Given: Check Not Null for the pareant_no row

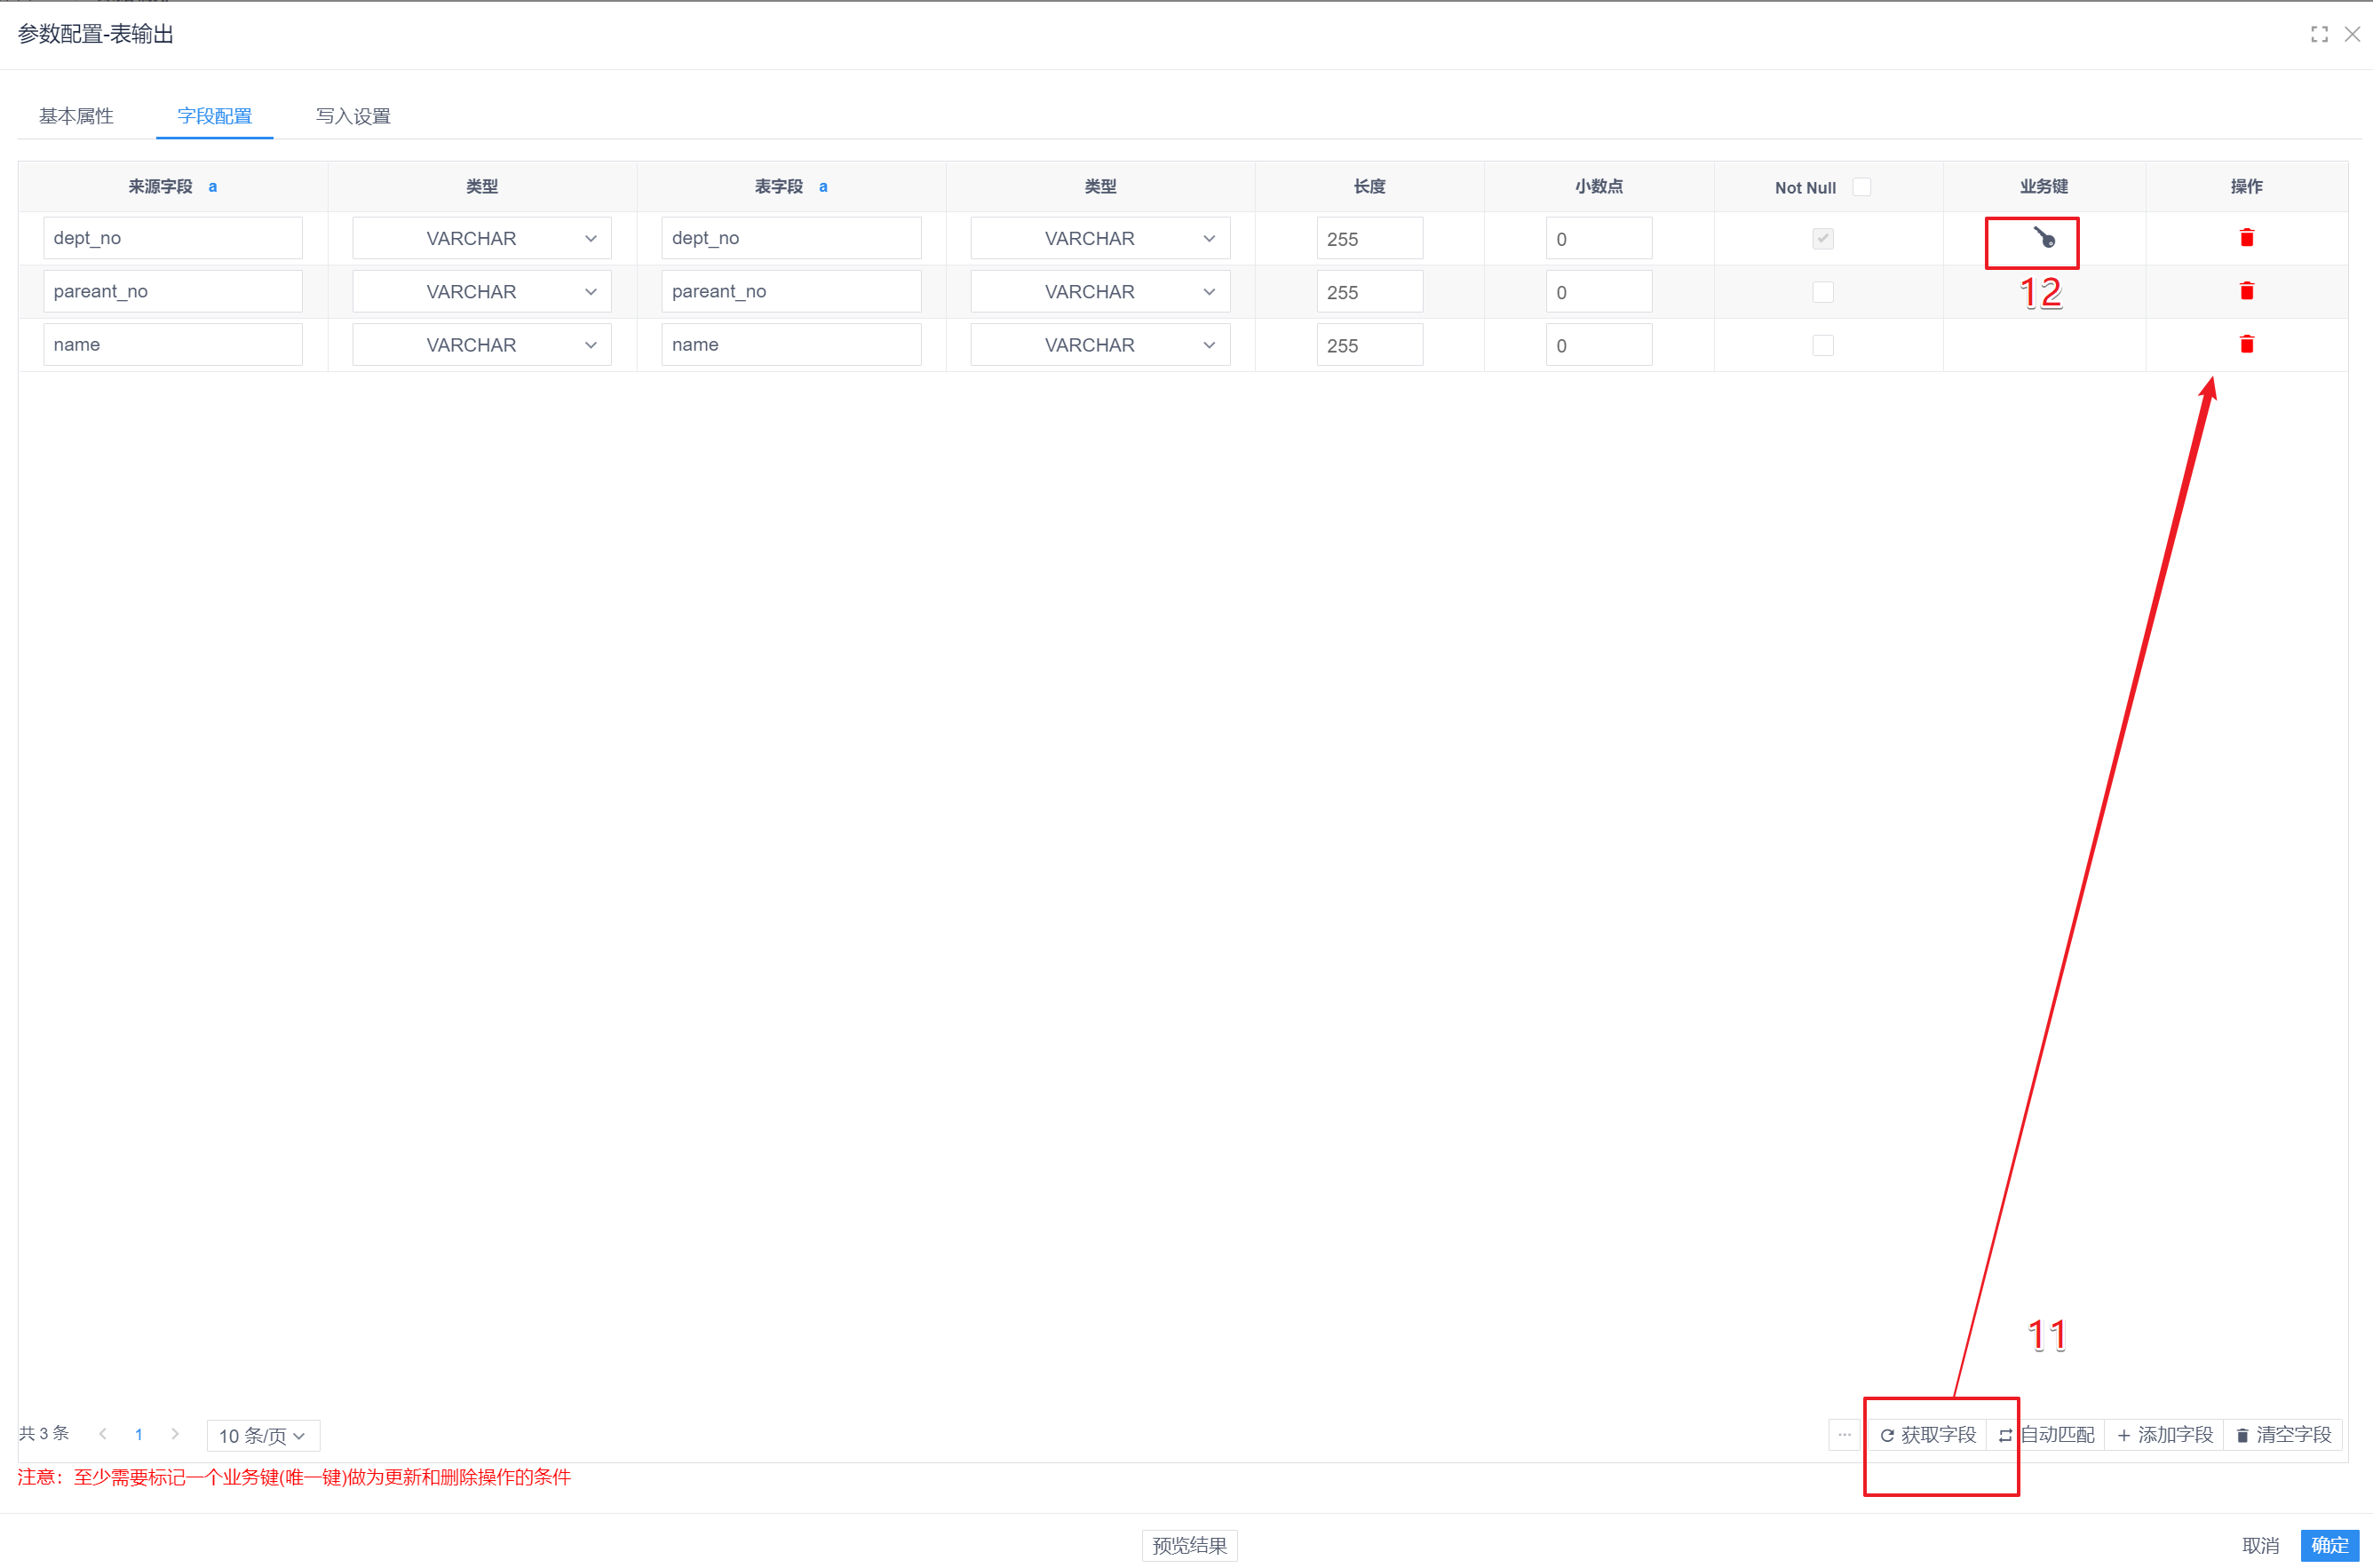Looking at the screenshot, I should click(x=1822, y=292).
